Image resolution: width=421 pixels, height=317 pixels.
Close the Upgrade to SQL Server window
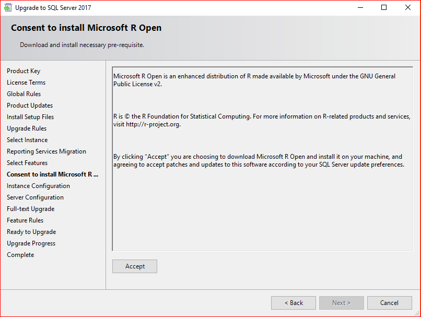[408, 8]
